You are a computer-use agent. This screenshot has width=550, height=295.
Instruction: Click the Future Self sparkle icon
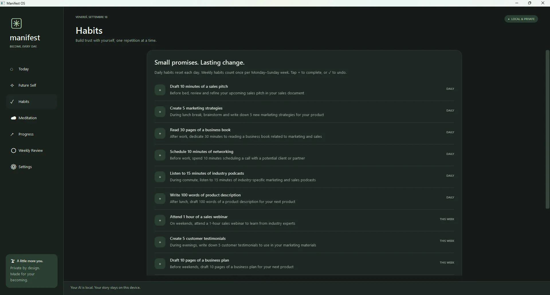click(12, 85)
